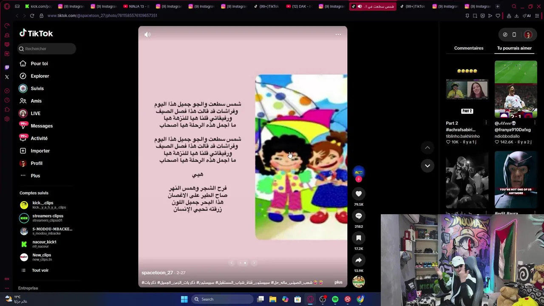The width and height of the screenshot is (544, 306).
Task: Reload the page with the refresh icon
Action: click(32, 16)
